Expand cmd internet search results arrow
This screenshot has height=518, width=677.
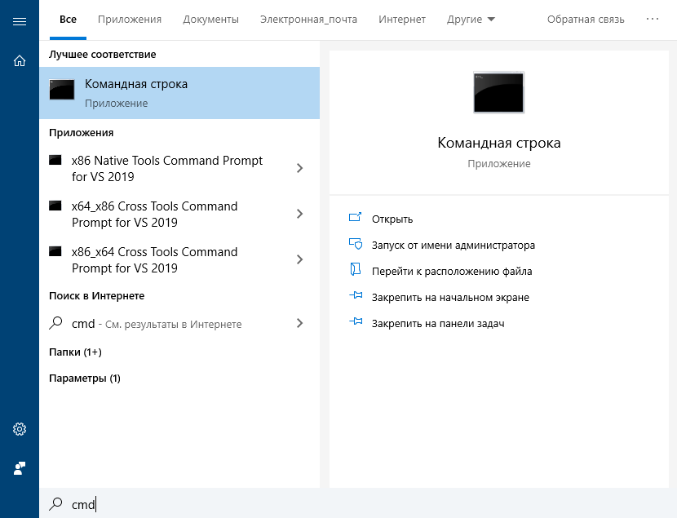coord(299,323)
